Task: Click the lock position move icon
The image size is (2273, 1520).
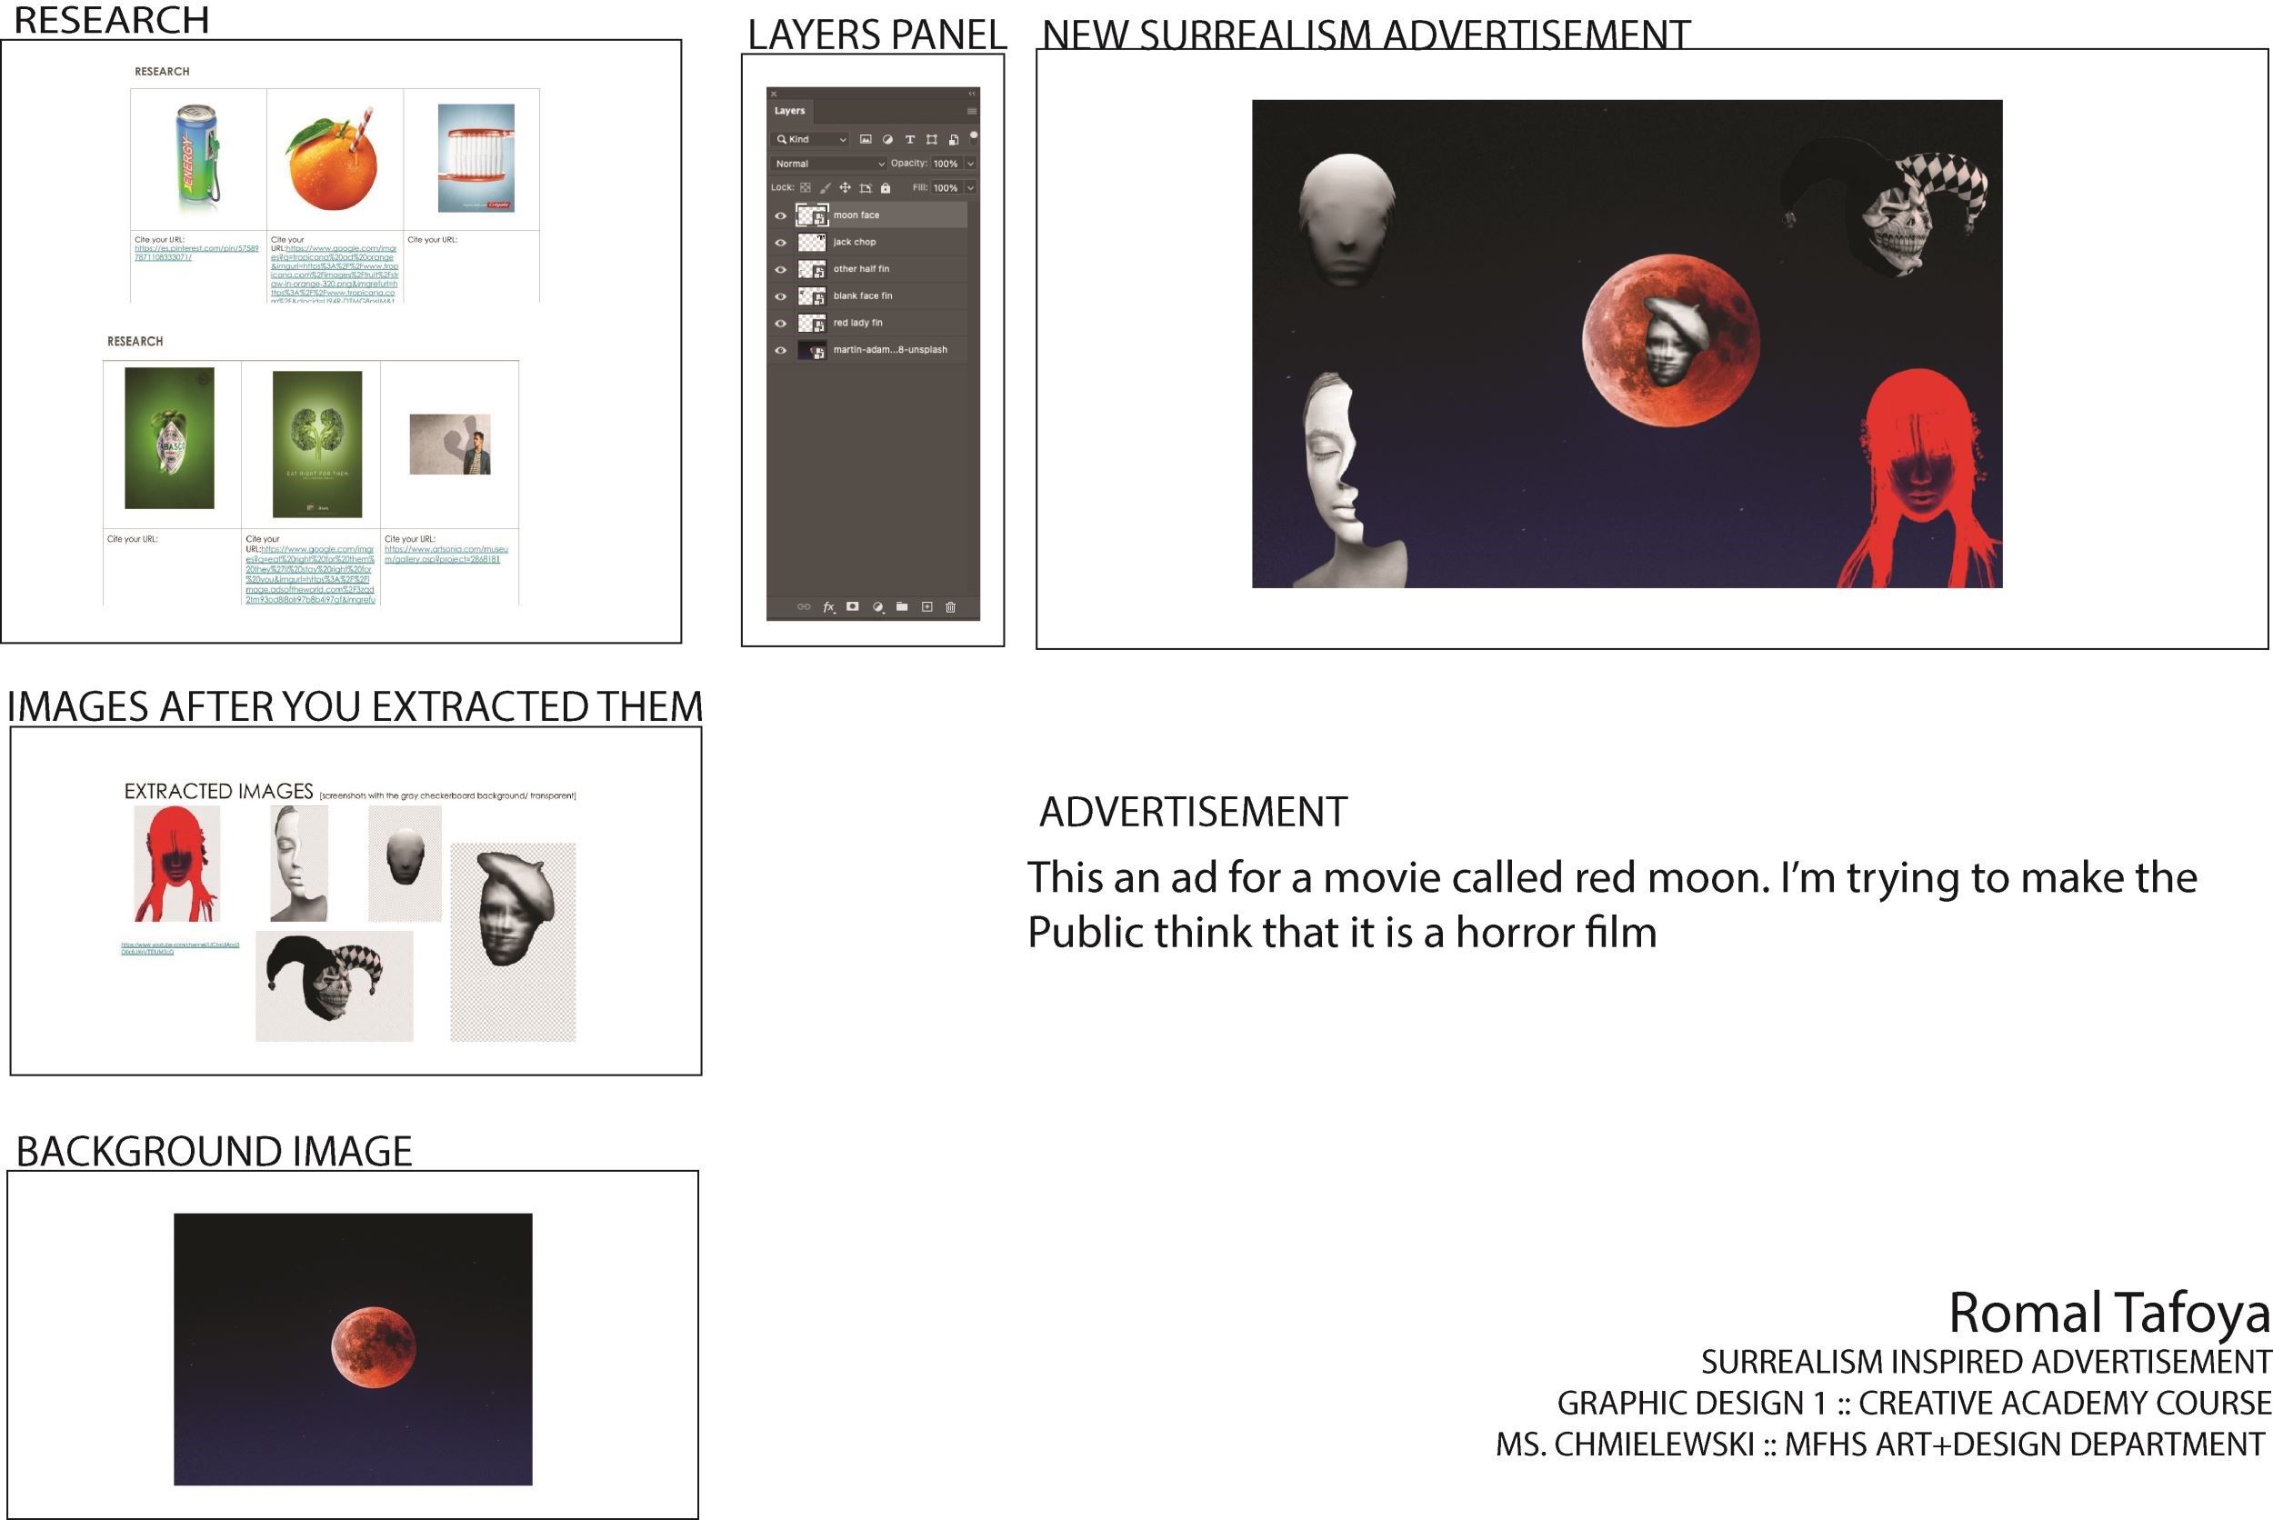Action: (845, 188)
